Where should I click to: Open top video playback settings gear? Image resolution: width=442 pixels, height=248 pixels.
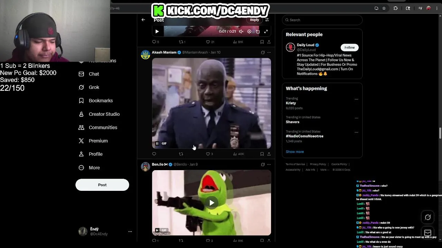tap(249, 31)
